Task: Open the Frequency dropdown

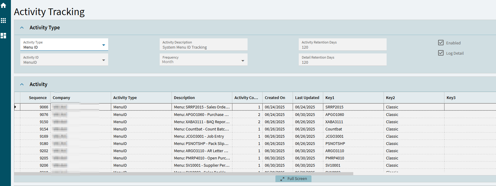Action: (x=243, y=61)
